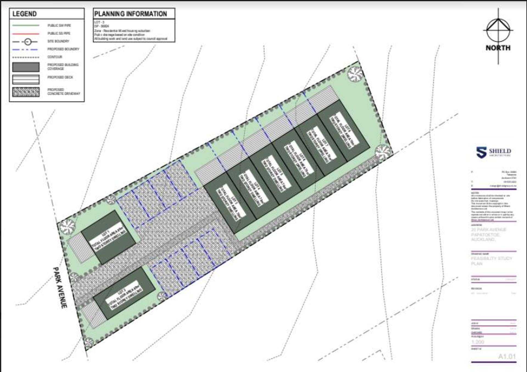Click the 'FEASIBILITY STUDY' drawing name
Image resolution: width=527 pixels, height=372 pixels.
[492, 258]
